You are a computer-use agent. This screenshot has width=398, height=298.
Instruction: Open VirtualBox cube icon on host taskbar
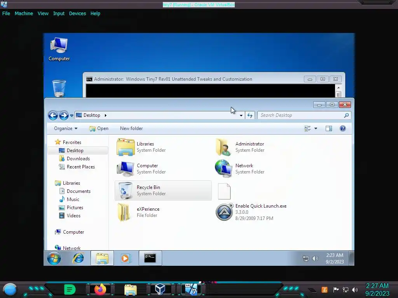pyautogui.click(x=160, y=289)
